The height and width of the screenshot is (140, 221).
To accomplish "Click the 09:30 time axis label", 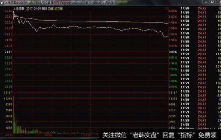I will point(9,135).
